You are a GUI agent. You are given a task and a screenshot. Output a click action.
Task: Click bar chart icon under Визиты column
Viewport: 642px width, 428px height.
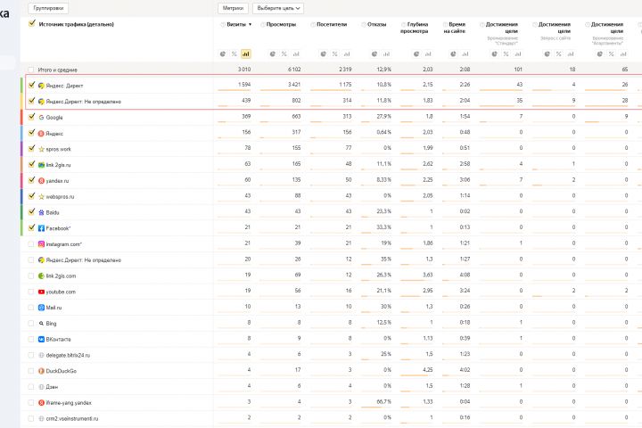245,54
